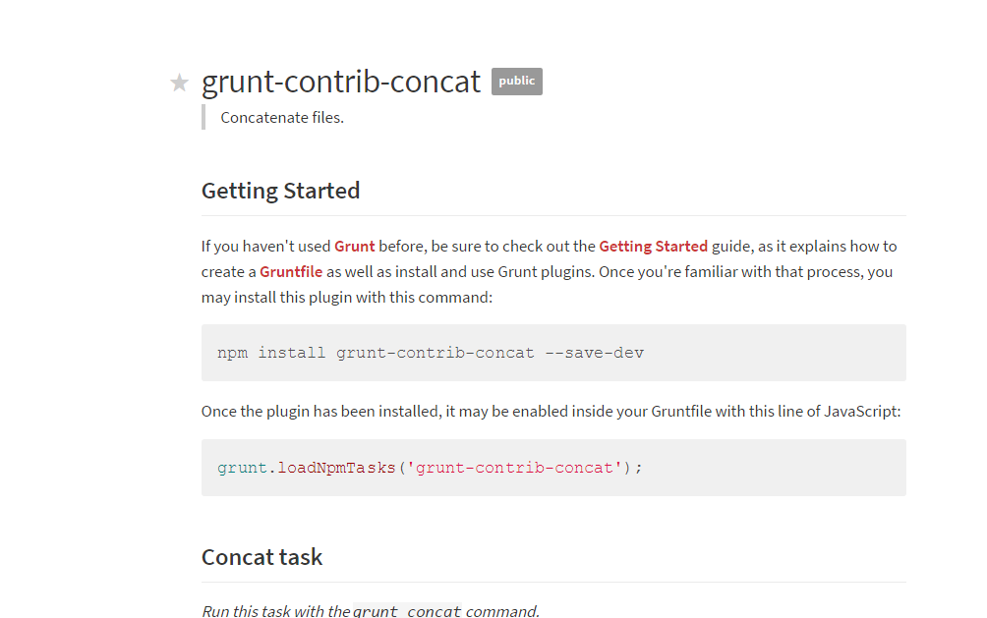The width and height of the screenshot is (987, 618).
Task: Click the word 'JavaScript' in the paragraph
Action: 862,412
